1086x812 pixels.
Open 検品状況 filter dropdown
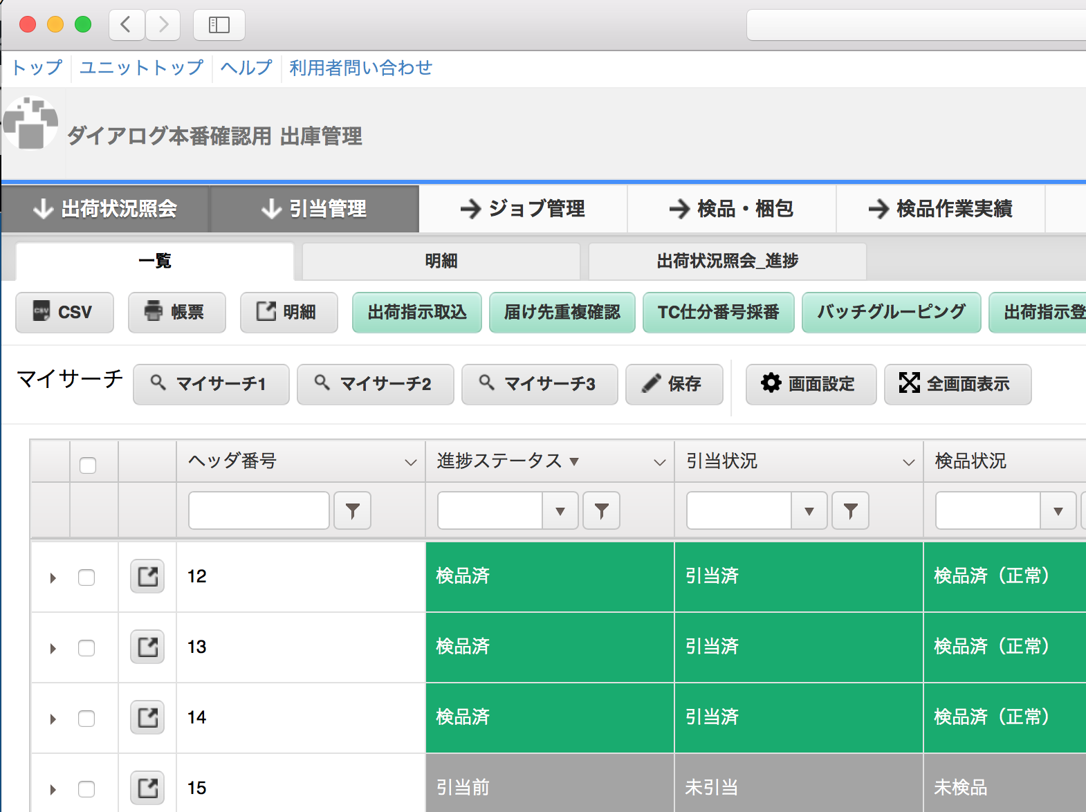(1058, 511)
